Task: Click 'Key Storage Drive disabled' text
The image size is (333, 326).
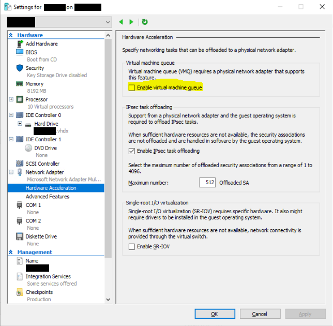Action: (x=57, y=75)
